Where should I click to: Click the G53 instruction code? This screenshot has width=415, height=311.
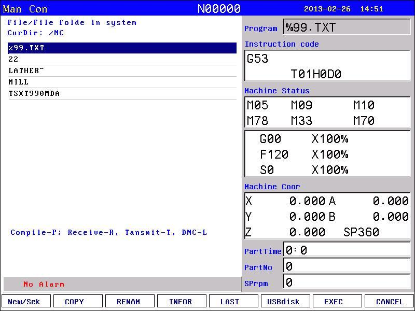(x=257, y=59)
